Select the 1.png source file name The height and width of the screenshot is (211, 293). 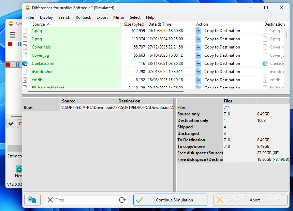coord(37,31)
